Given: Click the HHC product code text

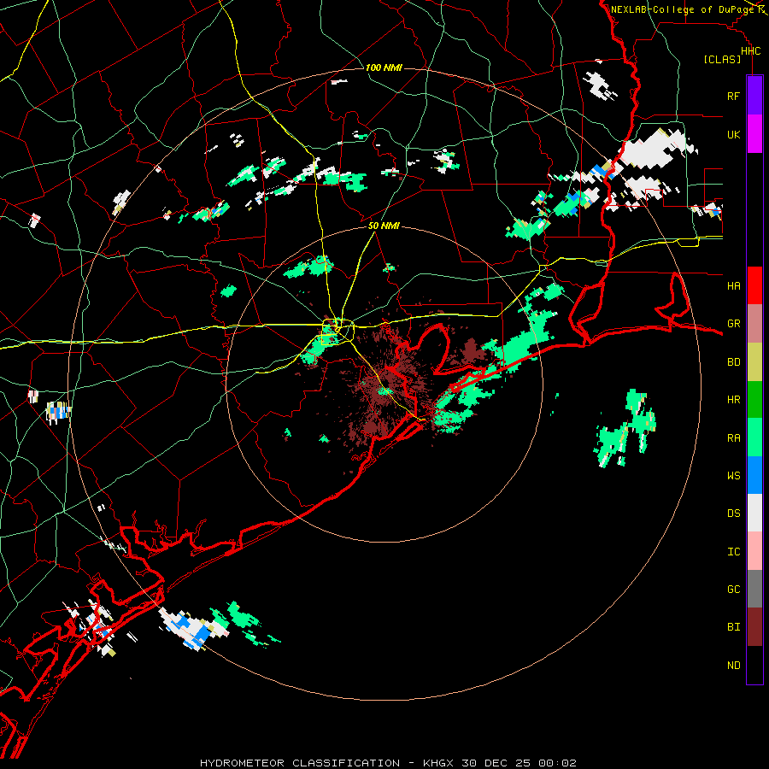Looking at the screenshot, I should pyautogui.click(x=750, y=51).
